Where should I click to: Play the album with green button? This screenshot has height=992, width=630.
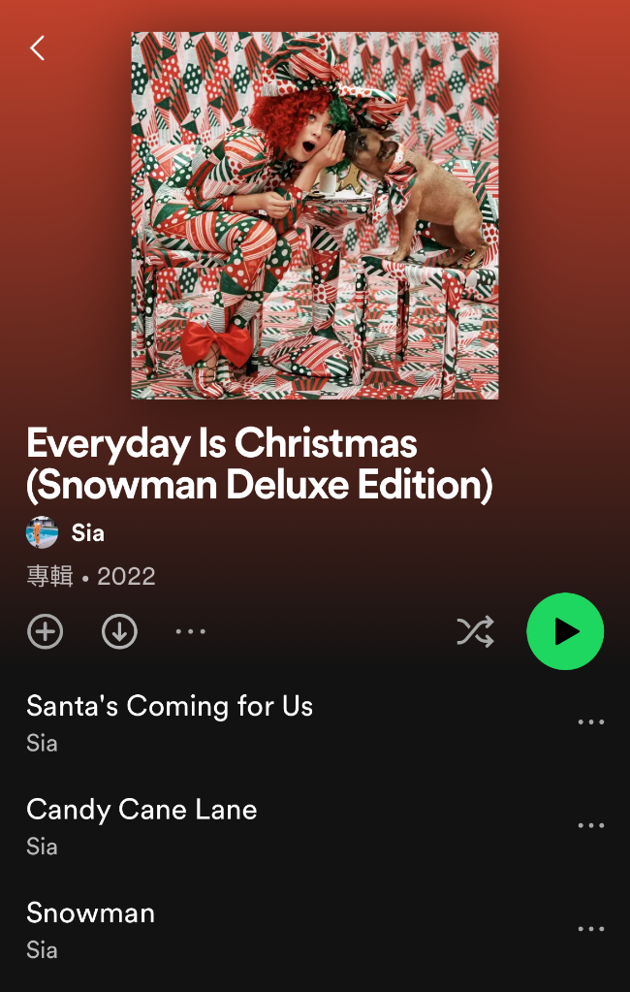click(565, 631)
